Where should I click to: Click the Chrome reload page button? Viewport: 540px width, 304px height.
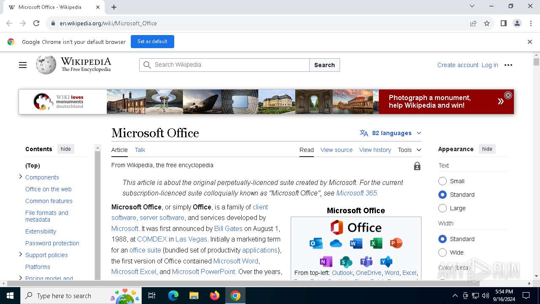coord(36,23)
